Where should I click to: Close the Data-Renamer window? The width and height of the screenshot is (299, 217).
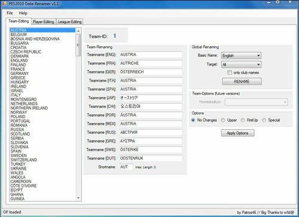tap(290, 2)
